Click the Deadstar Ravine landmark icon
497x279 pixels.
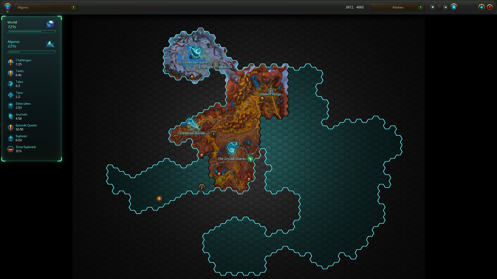[193, 124]
